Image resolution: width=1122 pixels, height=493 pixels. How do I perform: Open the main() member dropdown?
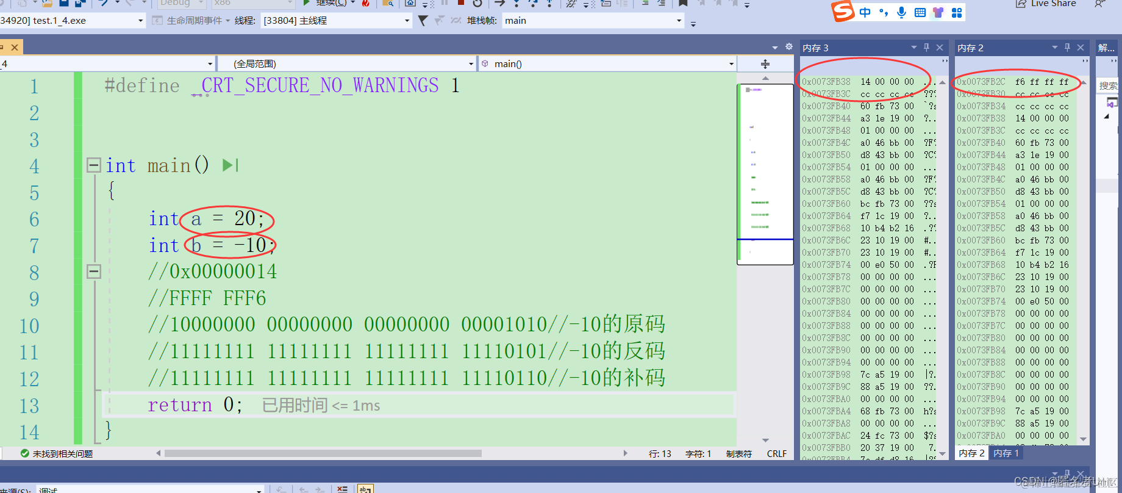(x=607, y=63)
